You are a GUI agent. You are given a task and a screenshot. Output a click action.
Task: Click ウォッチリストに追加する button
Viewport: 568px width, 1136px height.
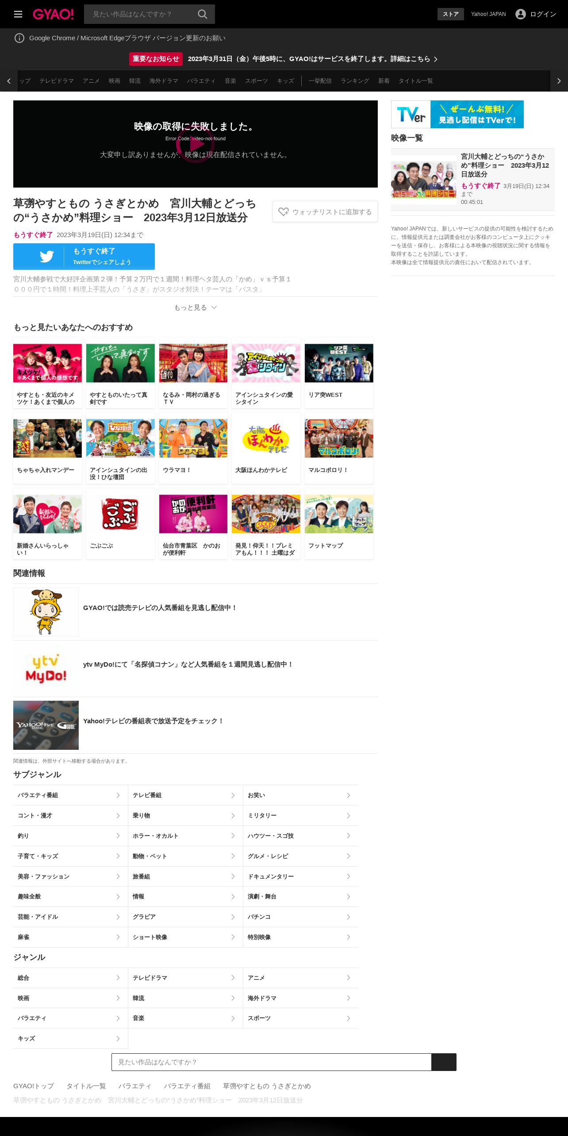325,212
